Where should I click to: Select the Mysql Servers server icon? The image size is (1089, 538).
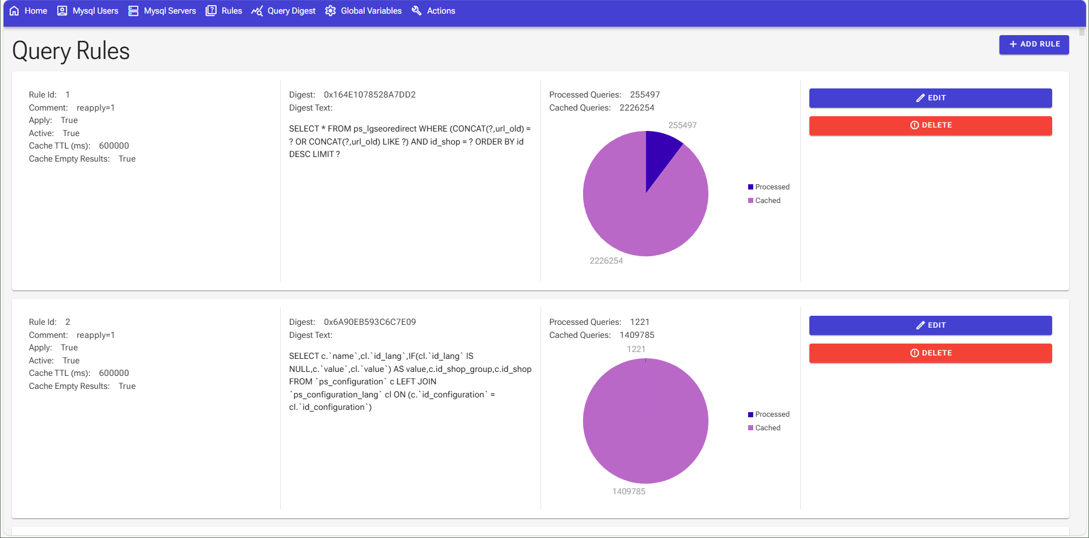133,10
